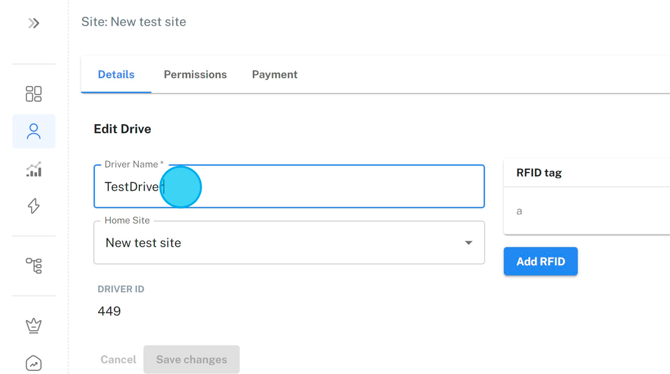Click the Cancel button

point(118,360)
